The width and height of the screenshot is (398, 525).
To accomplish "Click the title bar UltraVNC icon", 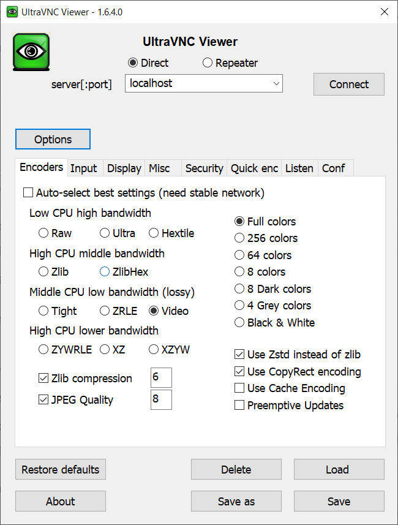I will click(x=12, y=12).
